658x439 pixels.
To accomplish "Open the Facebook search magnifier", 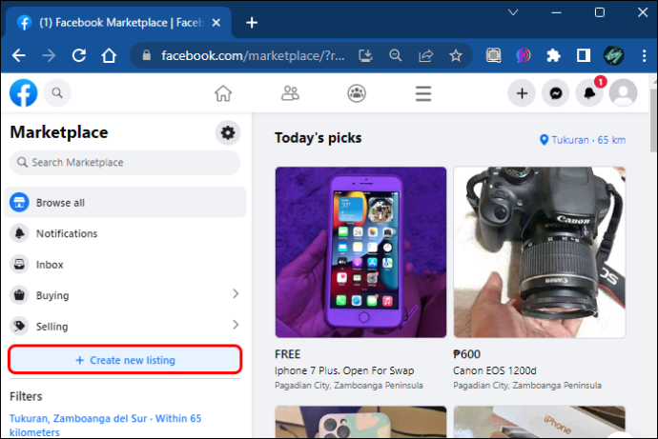I will 57,93.
